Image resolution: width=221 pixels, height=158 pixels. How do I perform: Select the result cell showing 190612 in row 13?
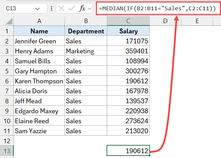tap(128, 151)
